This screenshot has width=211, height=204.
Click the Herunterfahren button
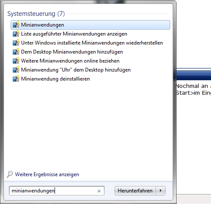[135, 191]
